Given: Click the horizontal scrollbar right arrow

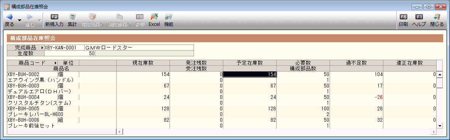Looking at the screenshot, I should point(433,132).
